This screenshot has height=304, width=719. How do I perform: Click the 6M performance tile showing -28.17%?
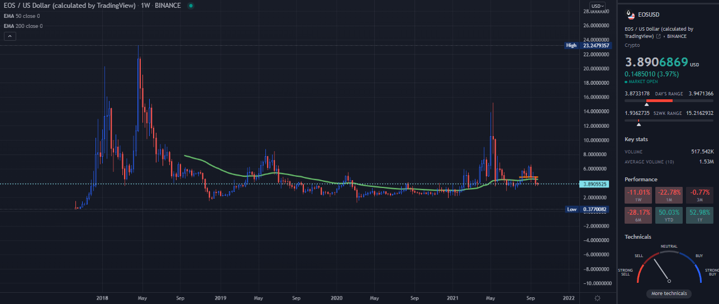(639, 216)
